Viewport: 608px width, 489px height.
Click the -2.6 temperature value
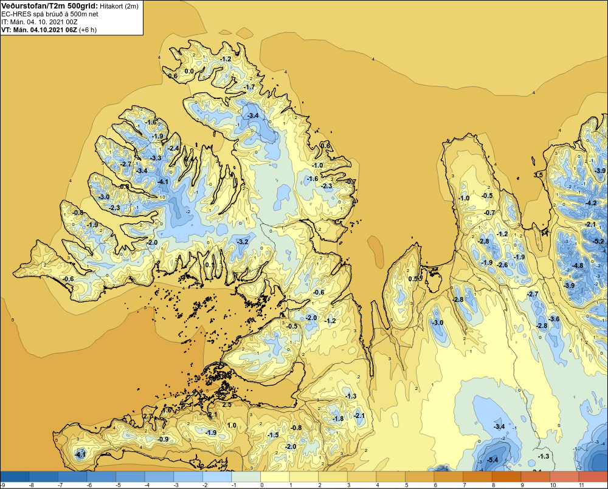[503, 265]
